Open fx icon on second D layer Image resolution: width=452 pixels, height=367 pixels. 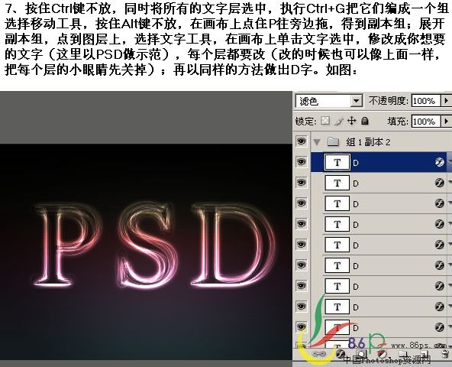coord(439,183)
